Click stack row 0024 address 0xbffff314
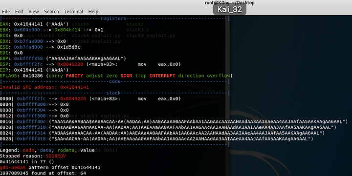Viewport: 352px width, 176px height. pyautogui.click(x=31, y=133)
